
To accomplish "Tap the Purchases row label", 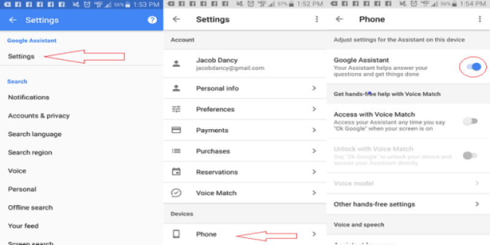I will tap(213, 151).
